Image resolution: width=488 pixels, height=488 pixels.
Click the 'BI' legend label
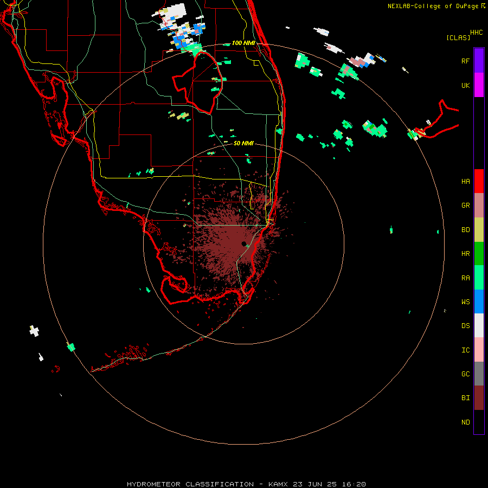click(x=465, y=398)
